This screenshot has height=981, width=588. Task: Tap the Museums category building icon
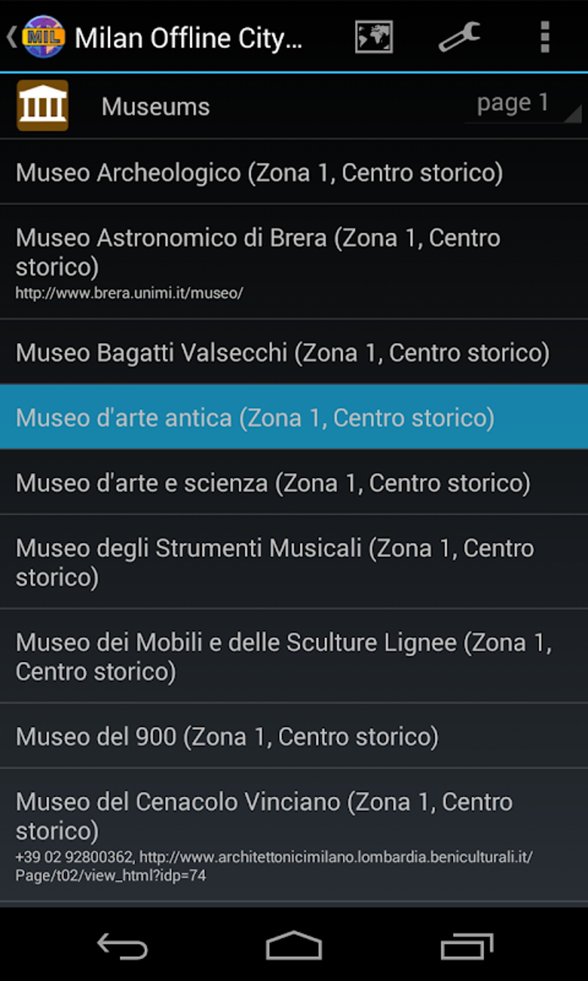pos(43,106)
